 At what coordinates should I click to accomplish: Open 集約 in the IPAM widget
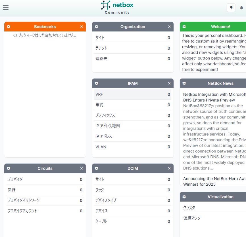[x=133, y=105]
